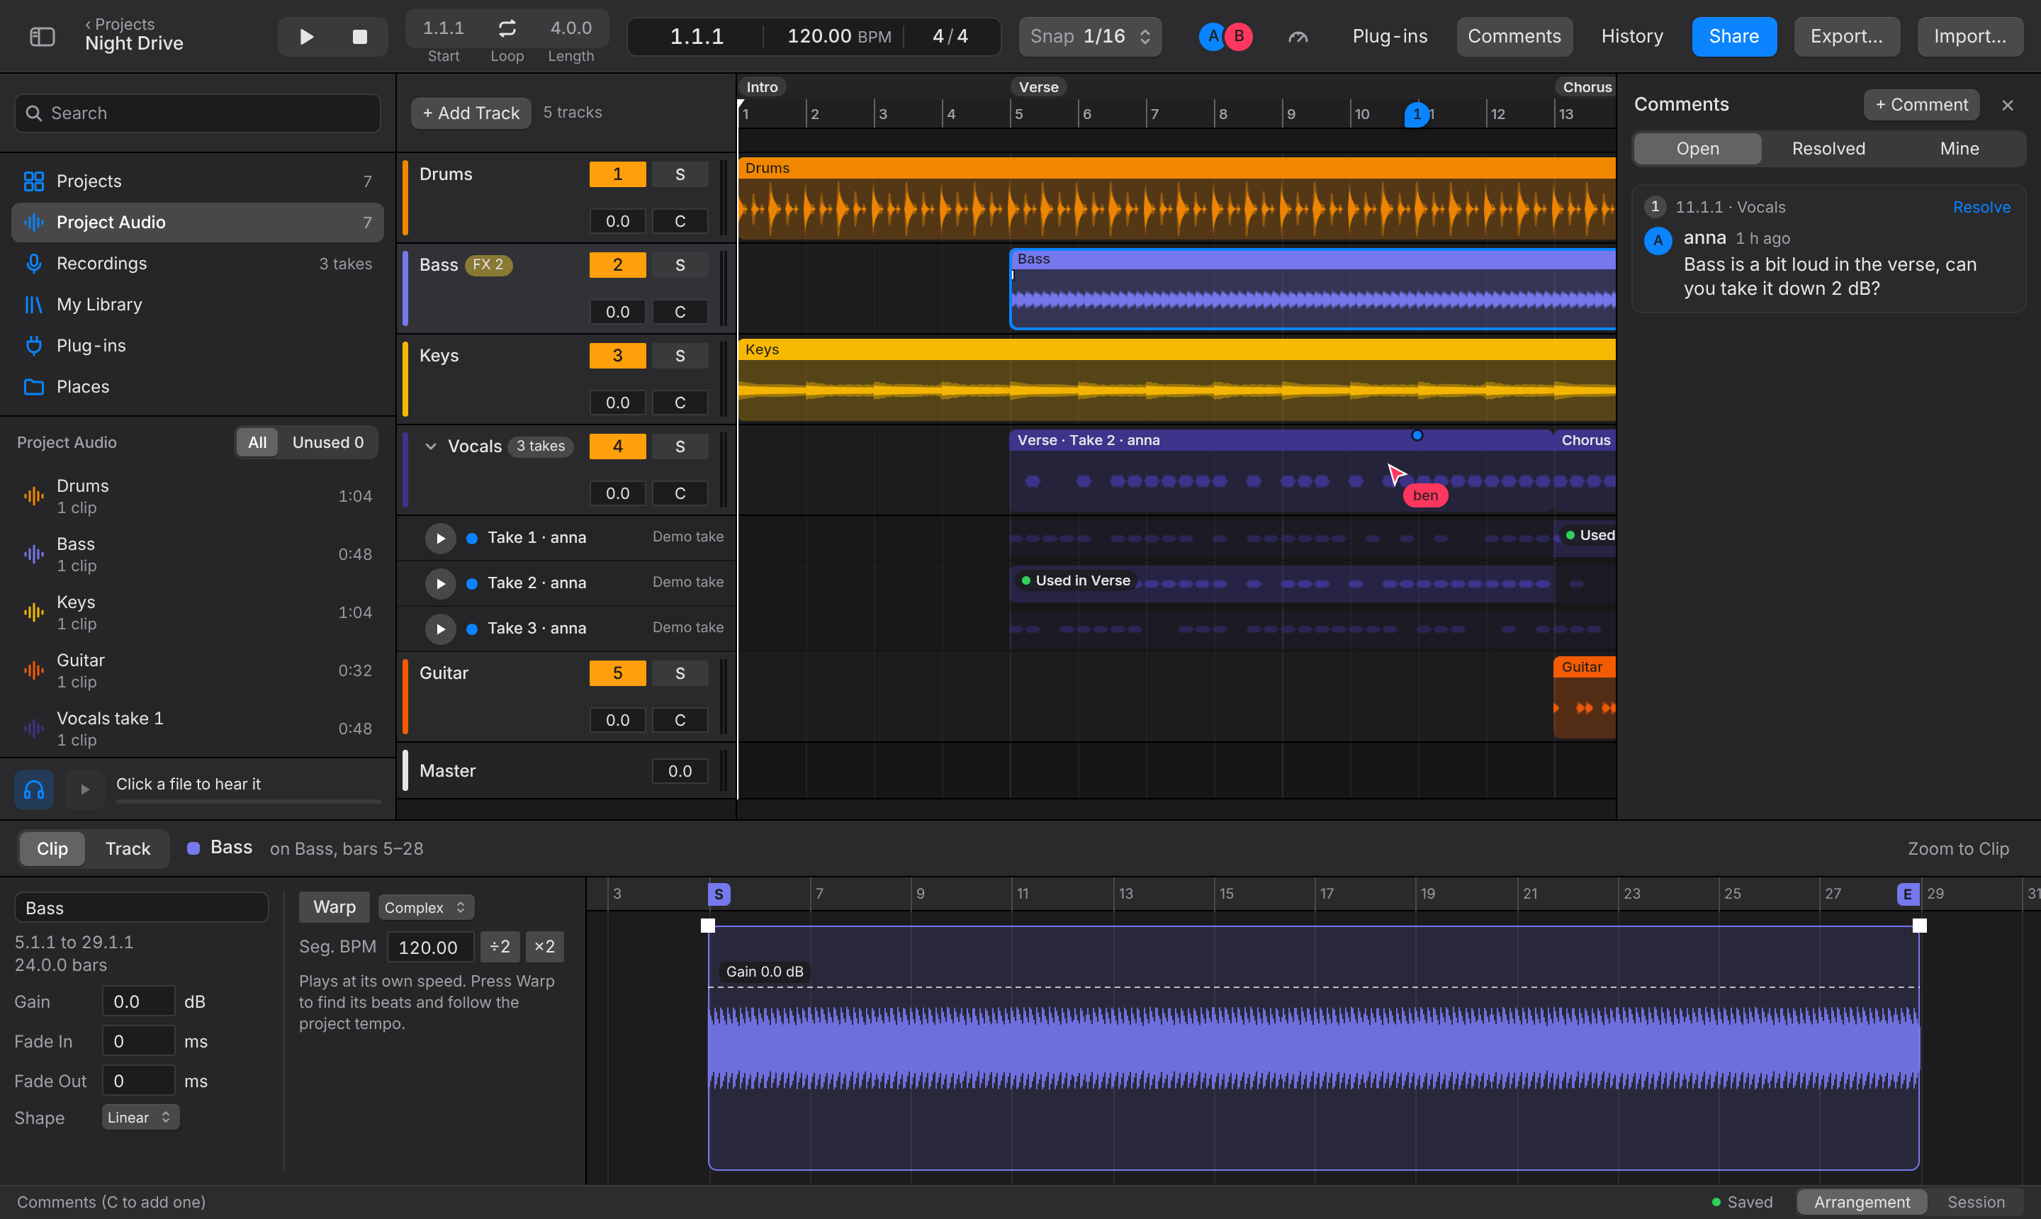This screenshot has width=2041, height=1219.
Task: Close the Comments panel
Action: pyautogui.click(x=2007, y=105)
